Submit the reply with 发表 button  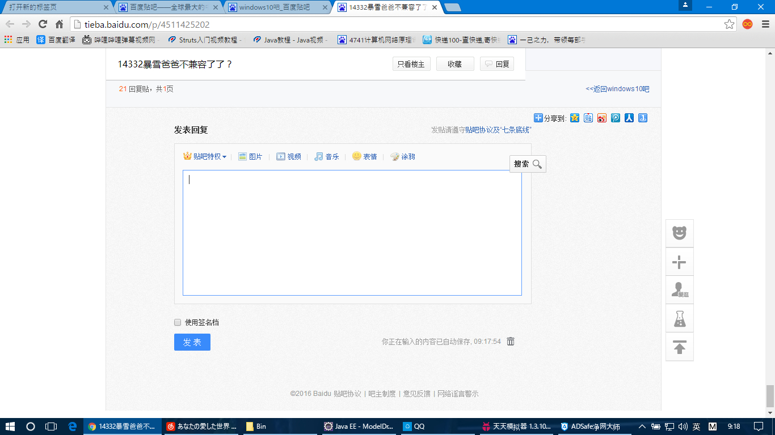[192, 342]
